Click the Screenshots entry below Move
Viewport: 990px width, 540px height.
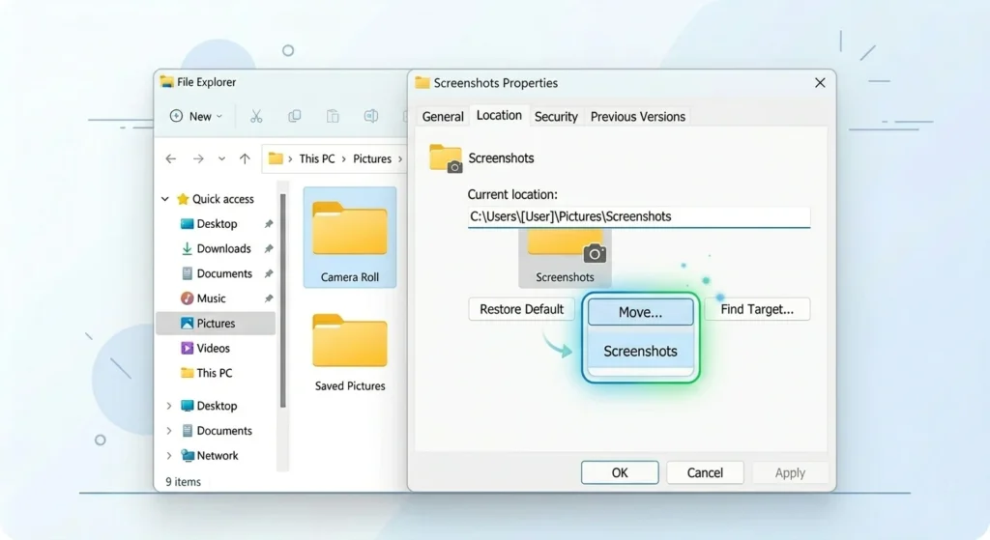(x=640, y=352)
